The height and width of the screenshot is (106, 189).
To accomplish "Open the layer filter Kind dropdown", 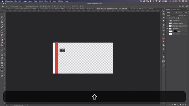I will (170, 12).
